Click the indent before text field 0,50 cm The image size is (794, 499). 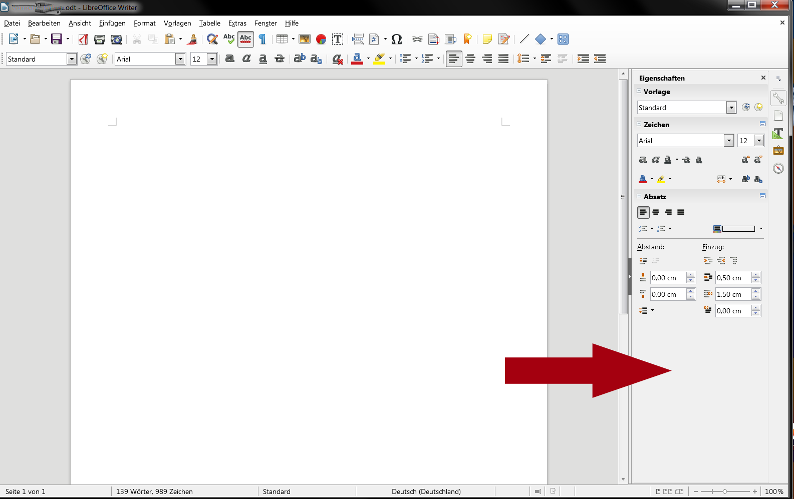click(733, 278)
